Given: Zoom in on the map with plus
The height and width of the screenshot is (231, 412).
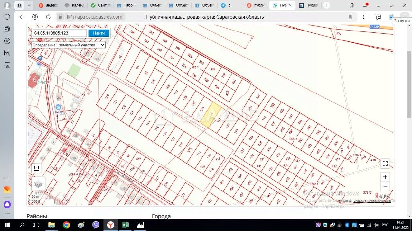Looking at the screenshot, I should (385, 177).
